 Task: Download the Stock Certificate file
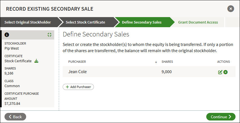(x=36, y=61)
